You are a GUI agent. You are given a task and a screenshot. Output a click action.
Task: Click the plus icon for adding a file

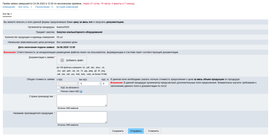click(x=62, y=60)
